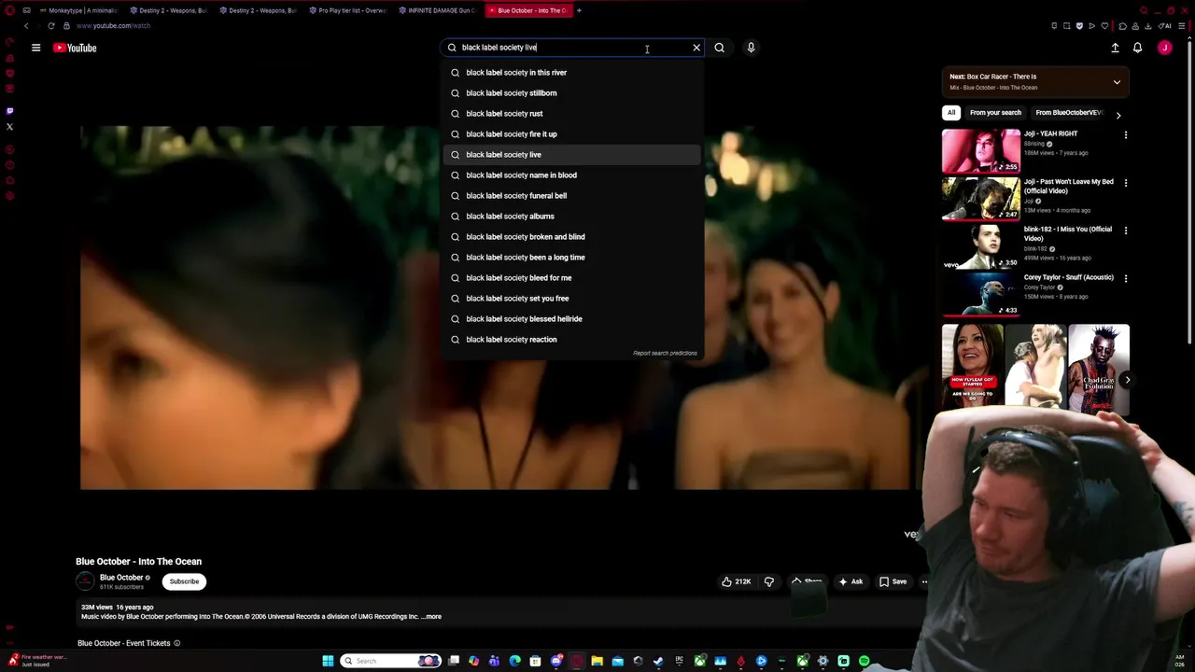1195x672 pixels.
Task: Advance the Shorts shelf with its right arrow
Action: click(x=1127, y=380)
